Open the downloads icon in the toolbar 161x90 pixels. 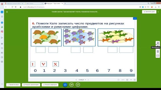(x=155, y=7)
